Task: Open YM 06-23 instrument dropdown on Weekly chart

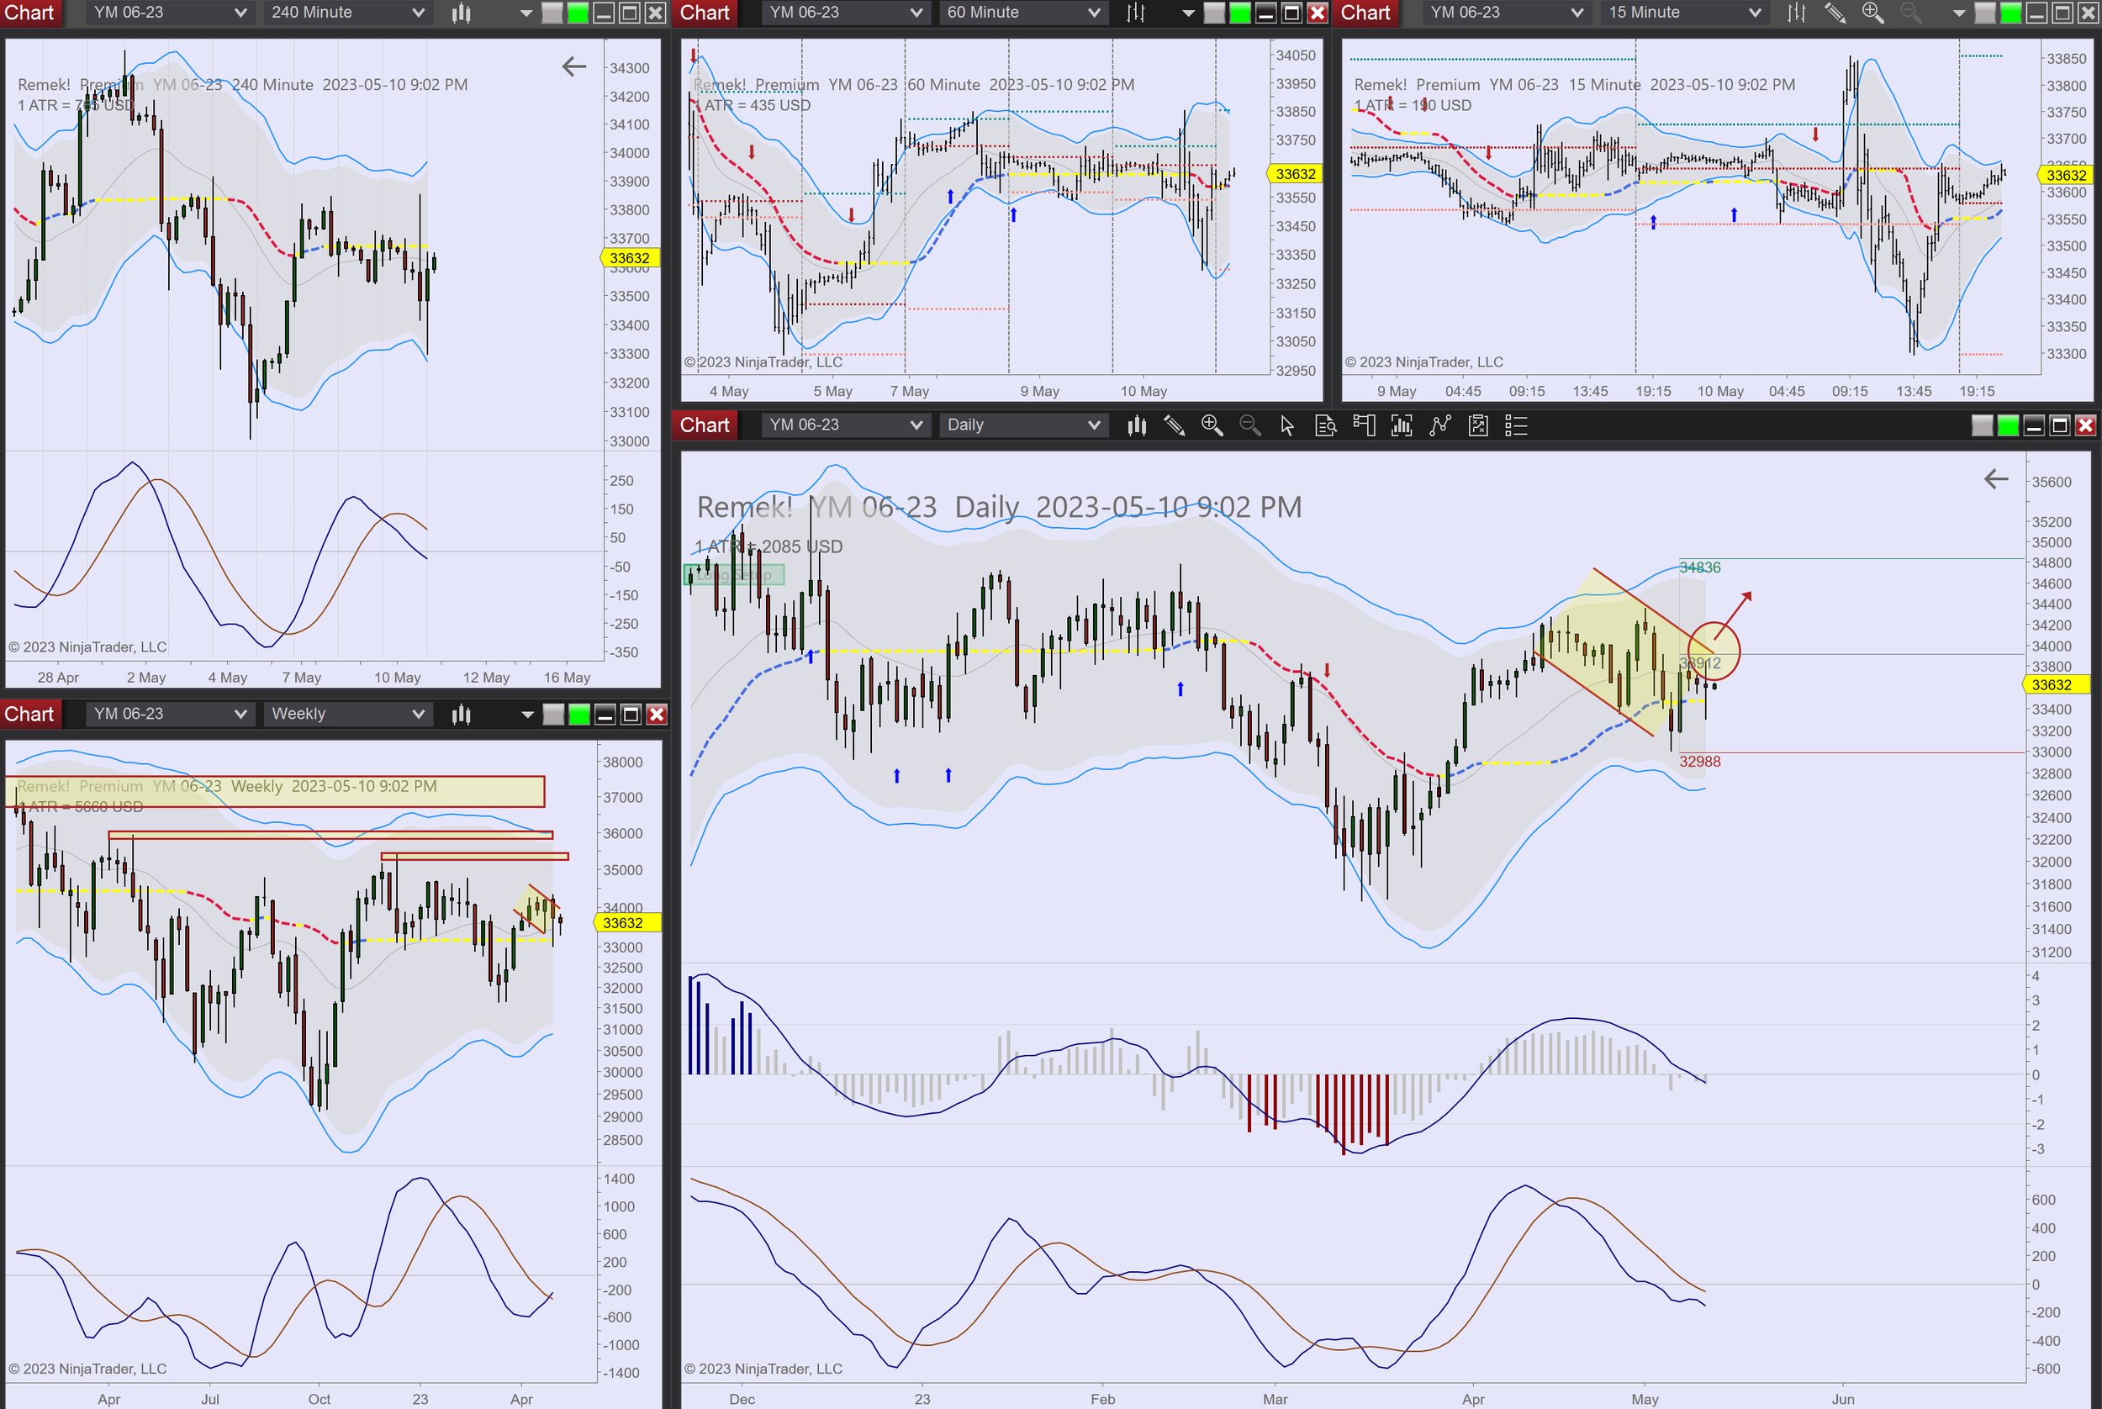Action: point(168,715)
